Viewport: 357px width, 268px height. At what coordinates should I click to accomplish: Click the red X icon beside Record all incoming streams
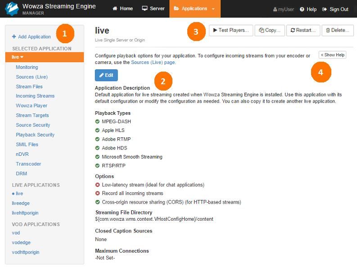(97, 193)
